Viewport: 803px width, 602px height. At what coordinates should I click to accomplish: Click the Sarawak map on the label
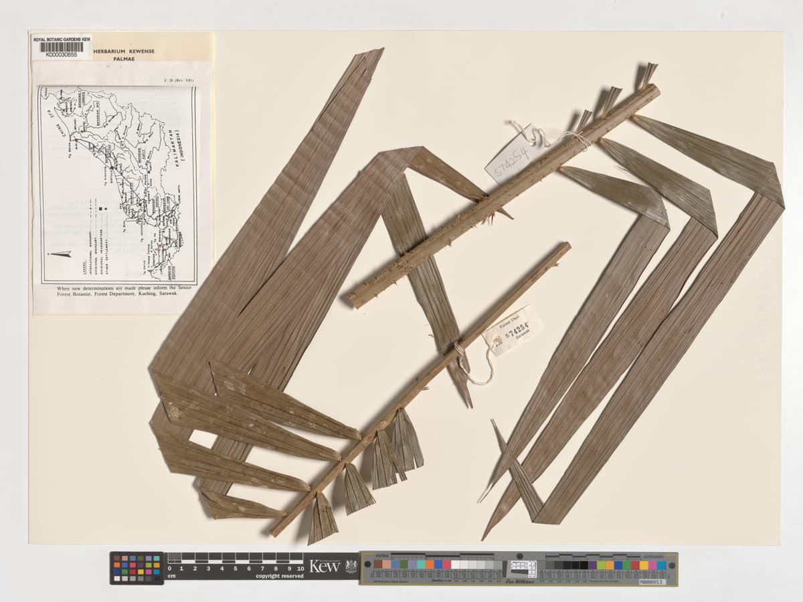pos(118,184)
